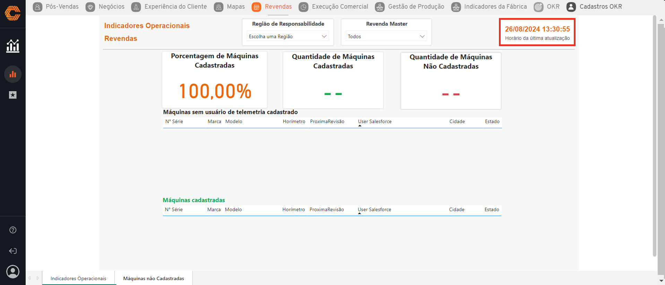The height and width of the screenshot is (285, 665).
Task: Open the help question mark icon
Action: click(x=13, y=230)
